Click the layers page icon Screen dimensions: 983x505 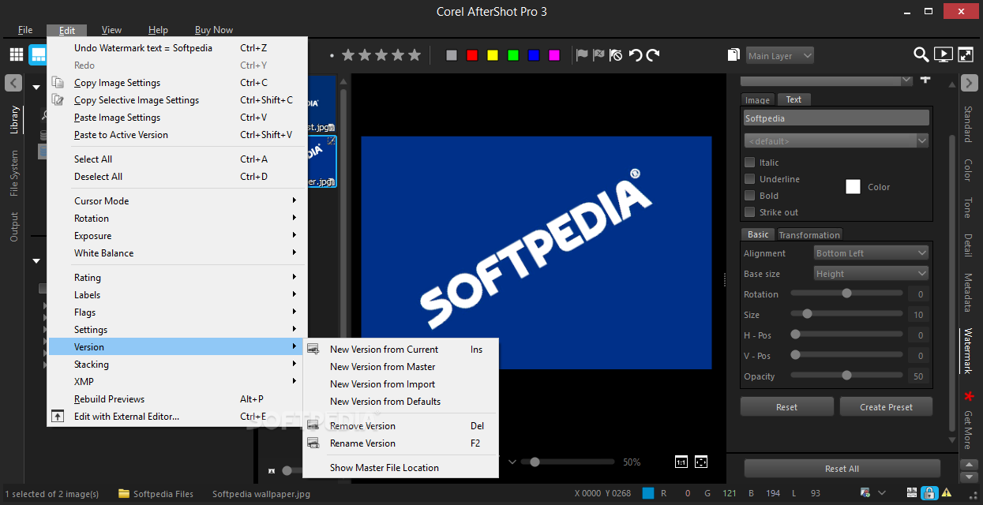(x=733, y=55)
